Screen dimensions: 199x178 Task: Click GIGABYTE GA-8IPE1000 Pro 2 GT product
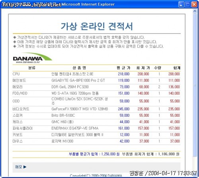click(x=78, y=80)
